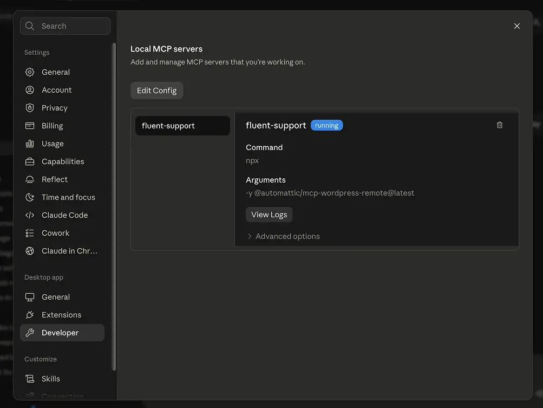Click the Command label
This screenshot has width=543, height=408.
264,147
